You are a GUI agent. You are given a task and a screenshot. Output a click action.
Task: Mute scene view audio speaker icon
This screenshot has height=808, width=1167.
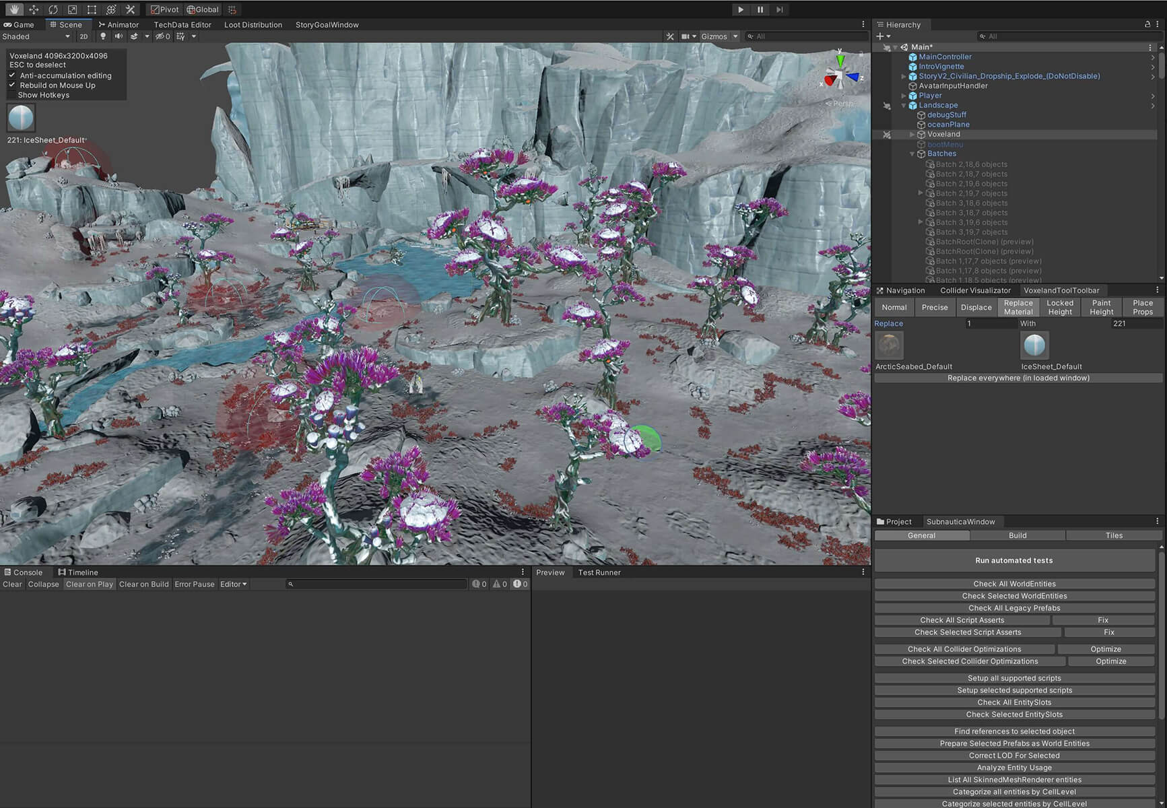coord(119,36)
